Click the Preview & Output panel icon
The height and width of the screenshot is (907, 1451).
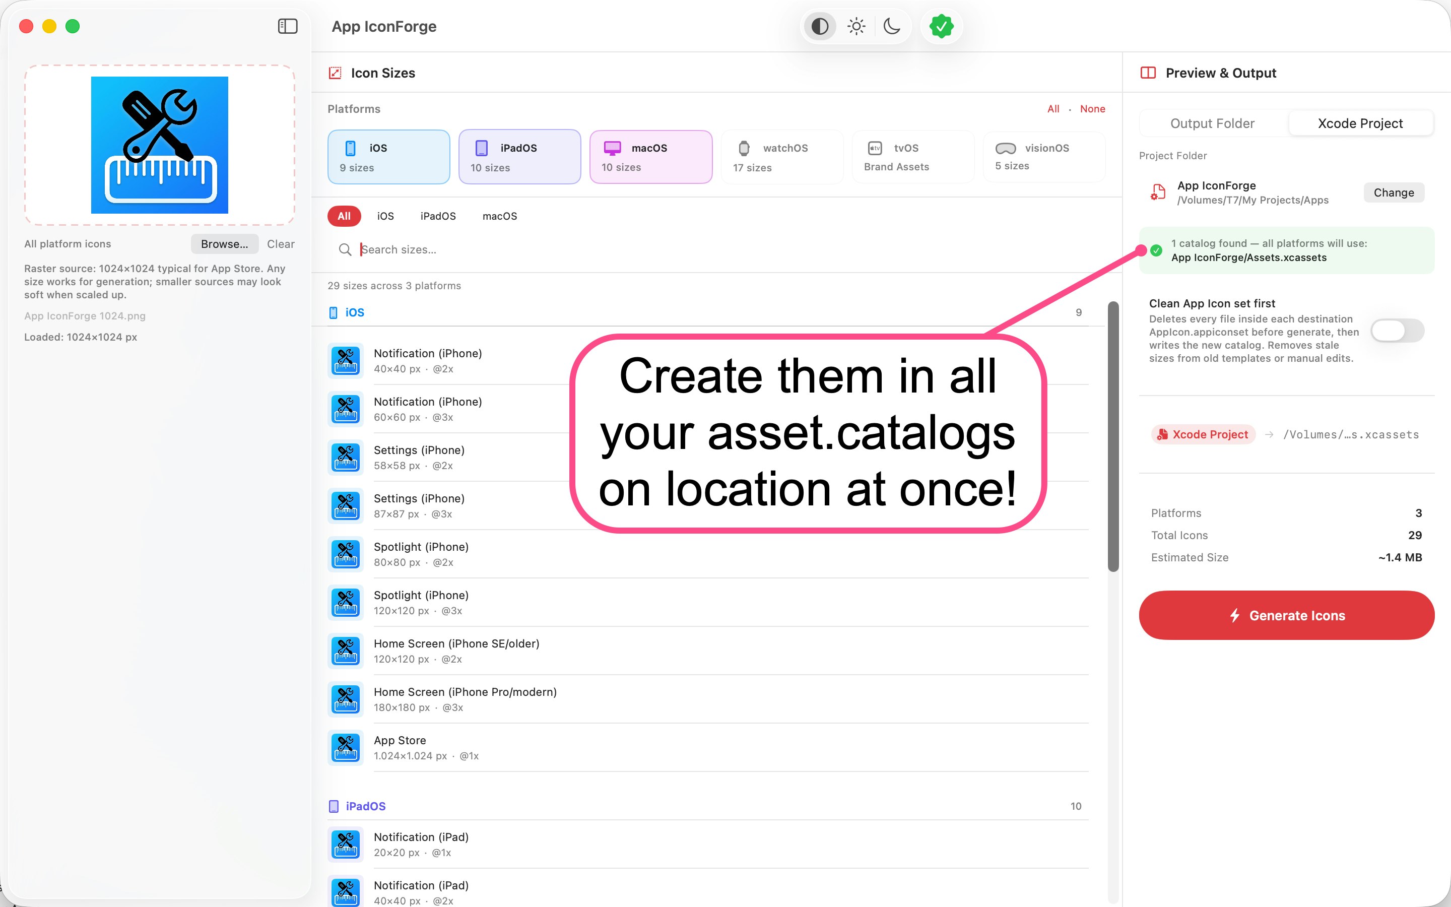pyautogui.click(x=1148, y=73)
